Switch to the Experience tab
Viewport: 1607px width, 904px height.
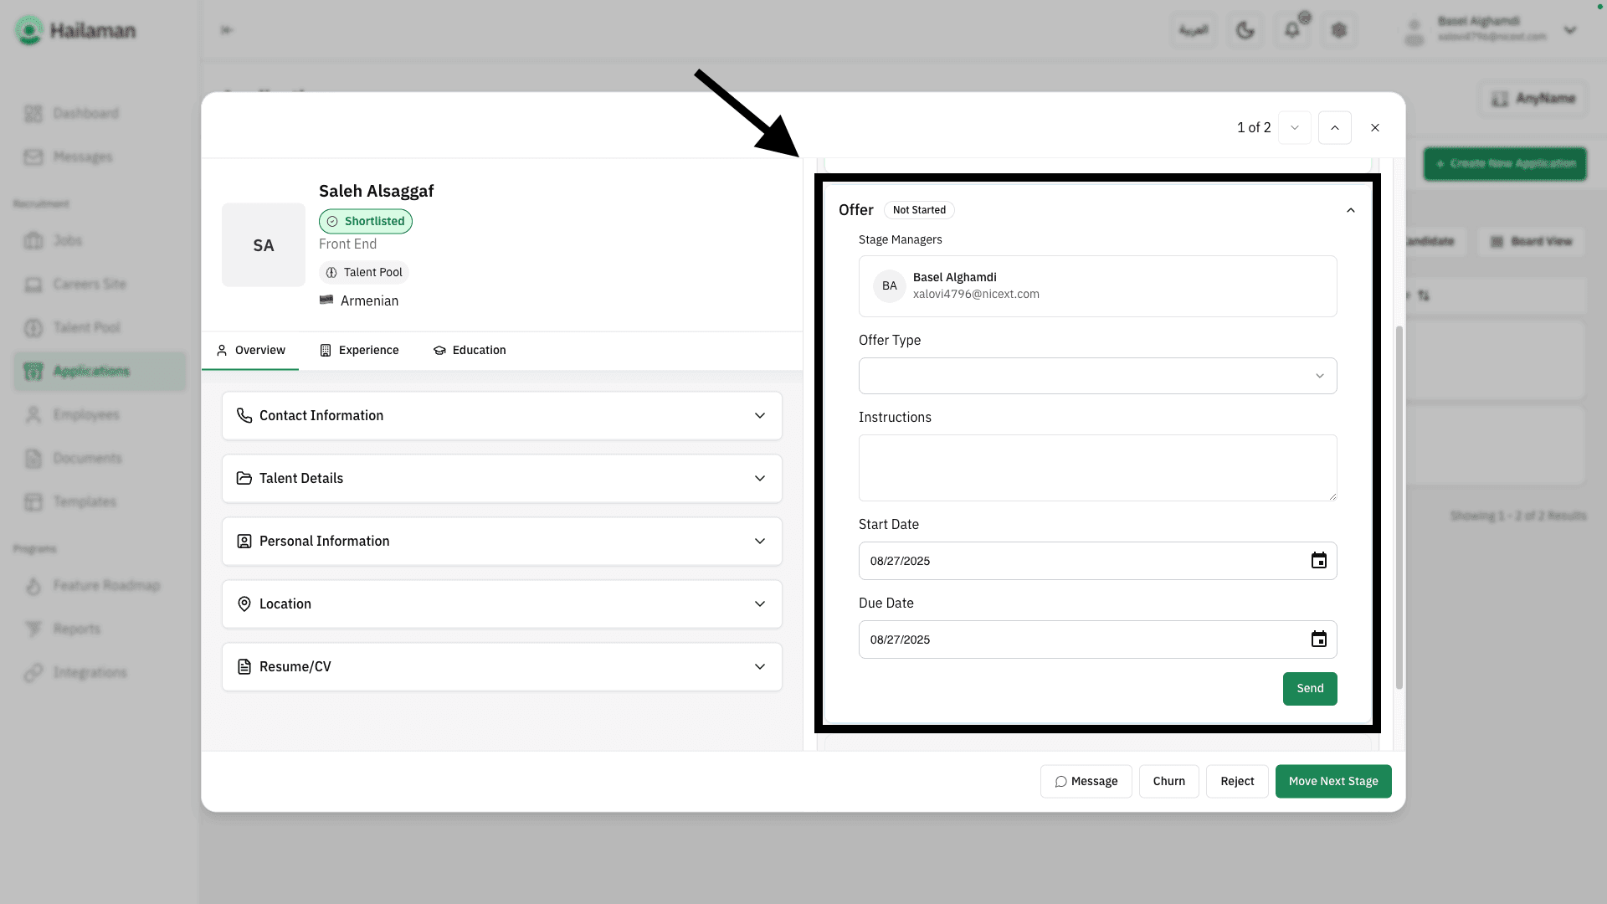point(359,351)
